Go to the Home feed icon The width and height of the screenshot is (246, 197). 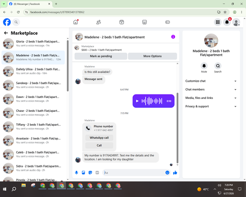pyautogui.click(x=76, y=22)
